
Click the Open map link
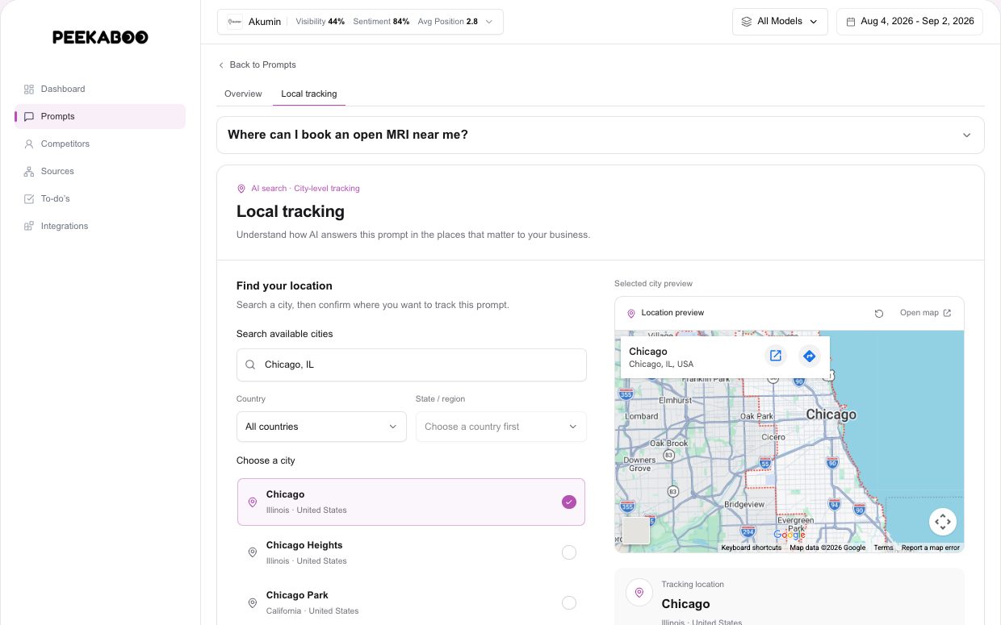click(x=925, y=313)
